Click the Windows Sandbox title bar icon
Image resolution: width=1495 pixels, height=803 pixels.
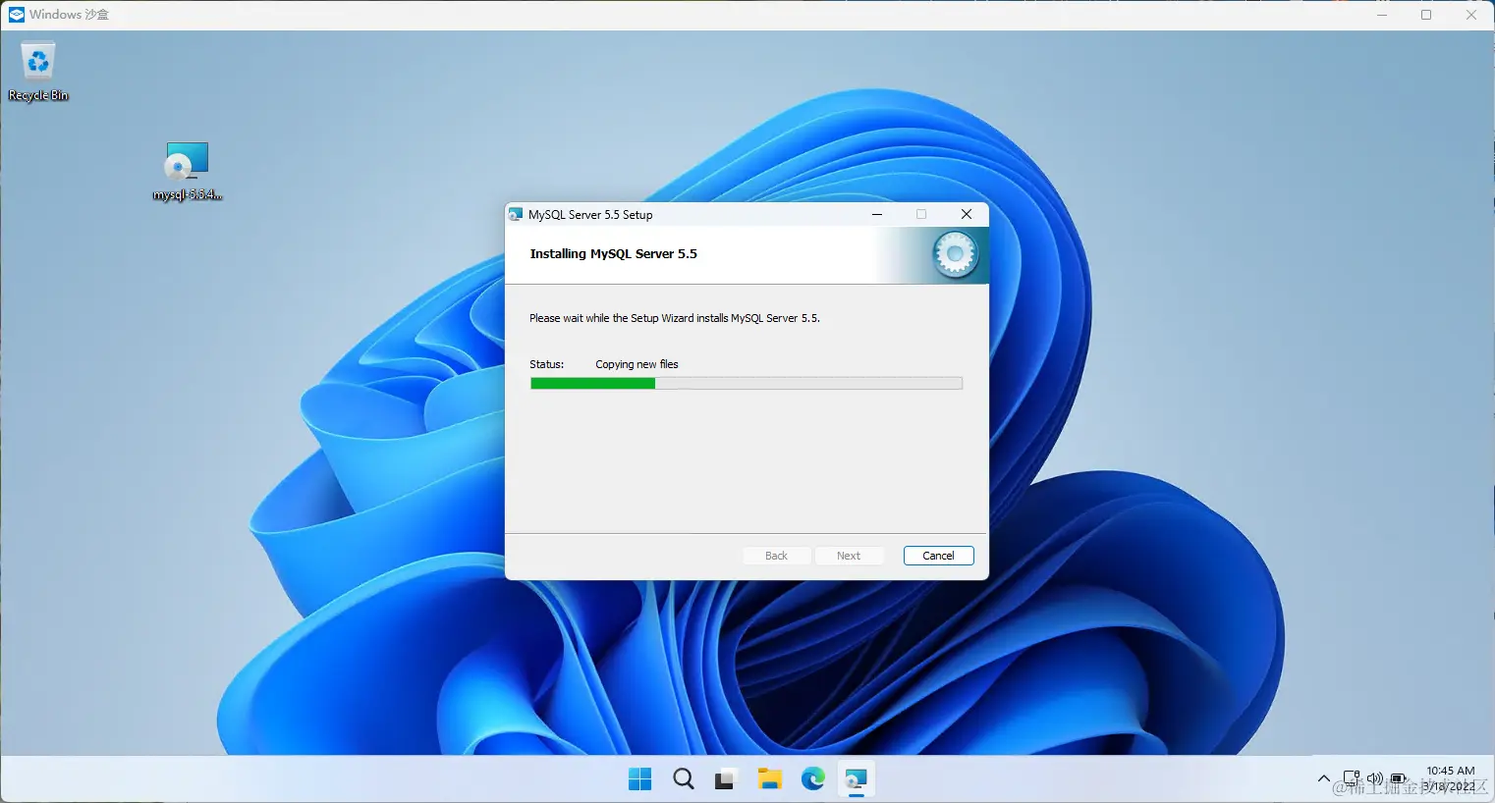[17, 15]
